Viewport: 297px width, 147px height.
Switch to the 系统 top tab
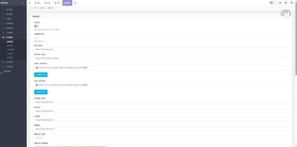click(x=48, y=3)
